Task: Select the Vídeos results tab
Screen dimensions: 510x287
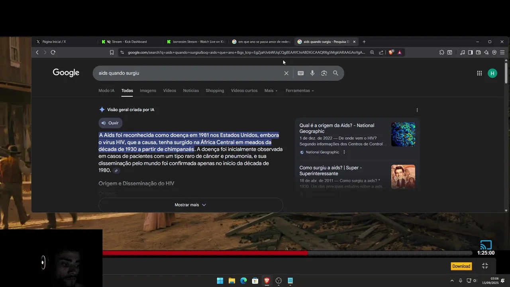Action: [169, 90]
